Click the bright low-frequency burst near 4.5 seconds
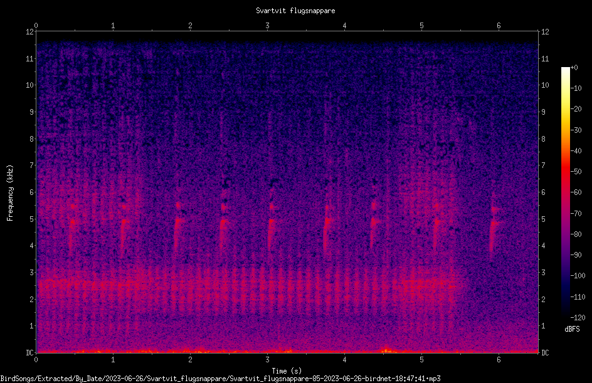 pyautogui.click(x=386, y=349)
